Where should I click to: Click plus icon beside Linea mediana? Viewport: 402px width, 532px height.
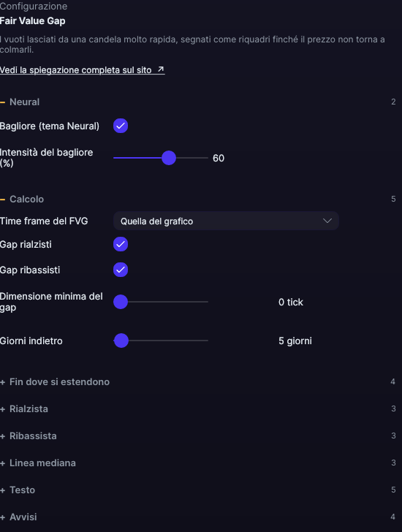click(x=3, y=463)
